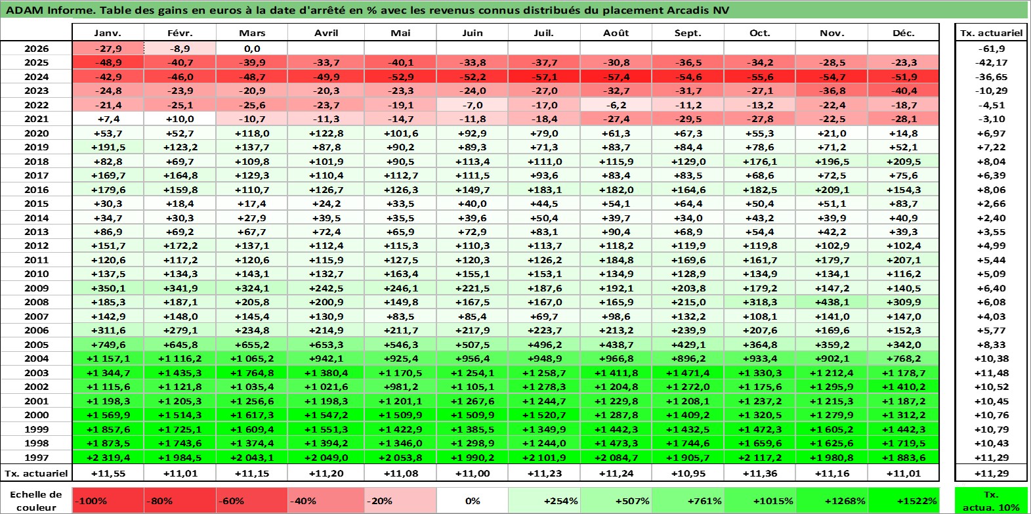The width and height of the screenshot is (1031, 514).
Task: Click the 2020 Déc. cell showing +14,8
Action: point(904,133)
